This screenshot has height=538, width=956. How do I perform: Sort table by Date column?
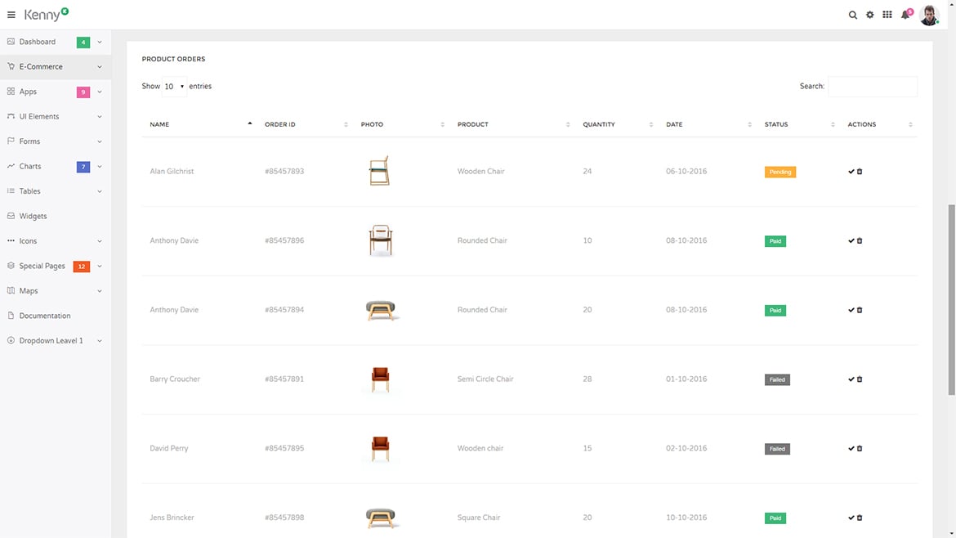point(708,124)
